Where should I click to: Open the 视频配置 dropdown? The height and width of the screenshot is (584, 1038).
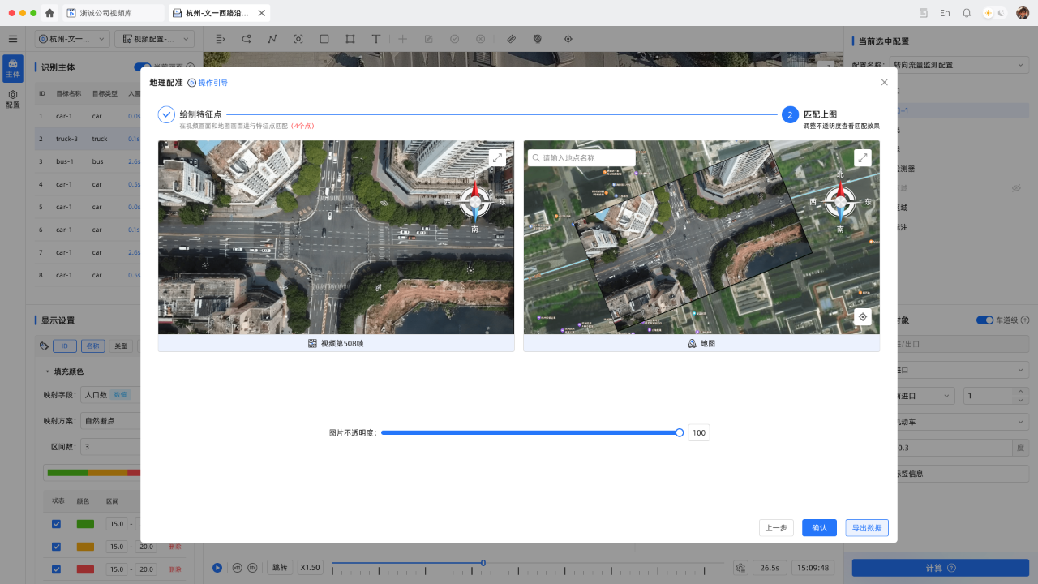(x=154, y=39)
